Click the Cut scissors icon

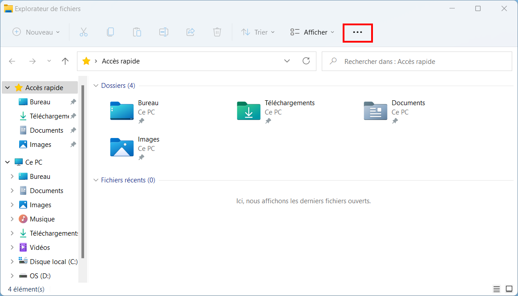coord(84,32)
